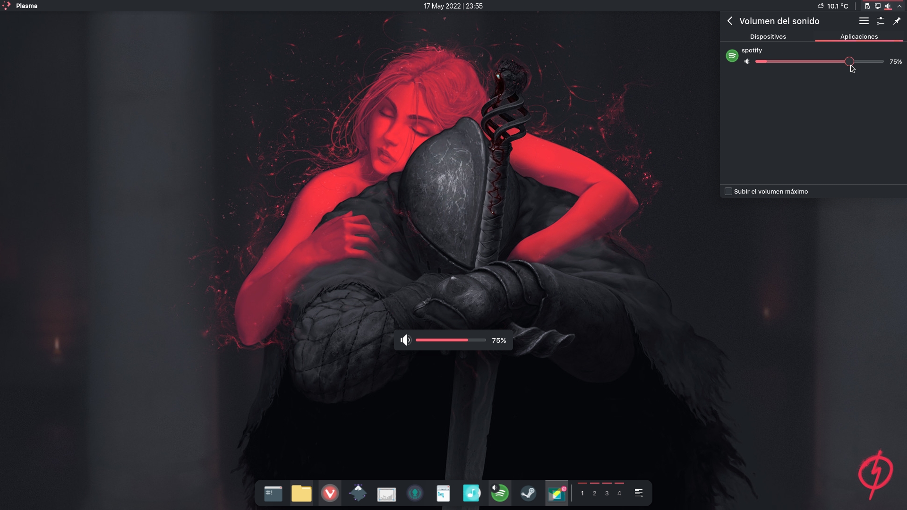Enable Subir el volumen máximo checkbox
This screenshot has height=510, width=907.
pos(728,191)
